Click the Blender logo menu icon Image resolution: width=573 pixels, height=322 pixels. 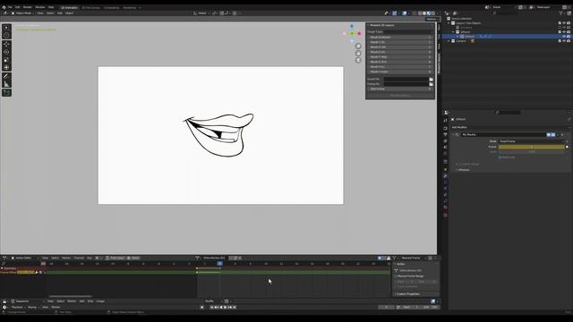[x=4, y=7]
